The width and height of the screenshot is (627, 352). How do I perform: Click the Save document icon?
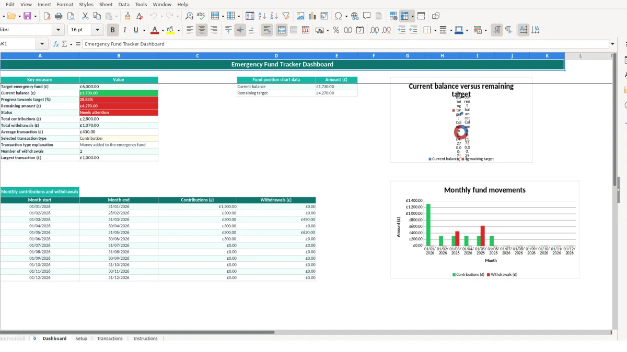[x=27, y=16]
